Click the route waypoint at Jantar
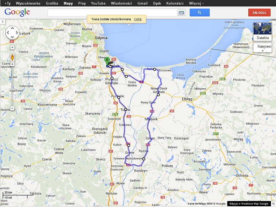The width and height of the screenshot is (276, 207). tap(155, 69)
